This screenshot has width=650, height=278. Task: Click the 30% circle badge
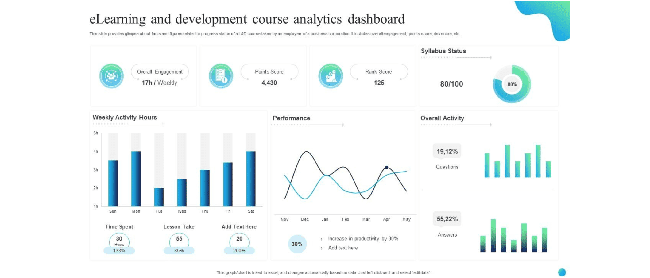297,244
